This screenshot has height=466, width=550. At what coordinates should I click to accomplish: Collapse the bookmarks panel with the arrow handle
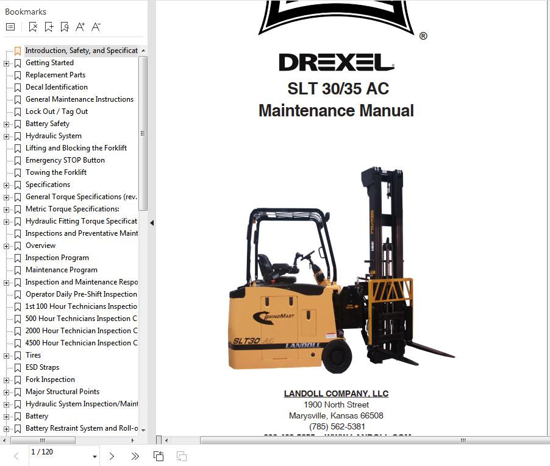(x=152, y=223)
